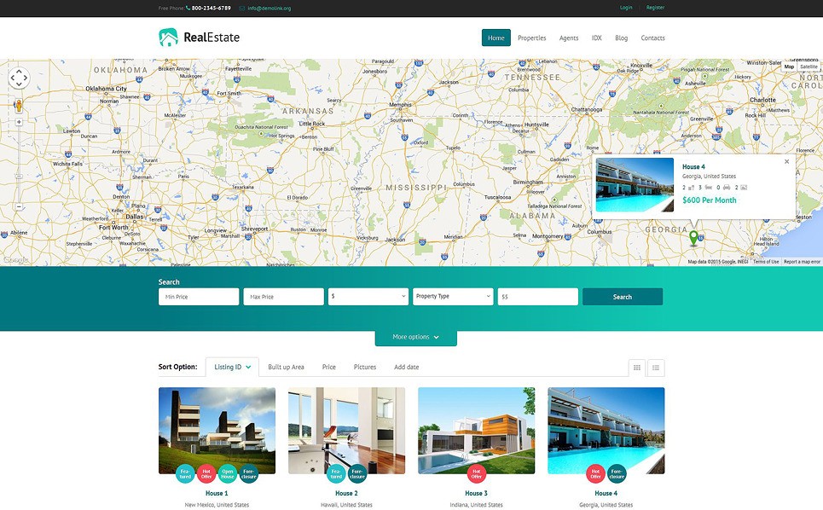Toggle map to Satellite view
This screenshot has width=823, height=510.
tap(809, 67)
